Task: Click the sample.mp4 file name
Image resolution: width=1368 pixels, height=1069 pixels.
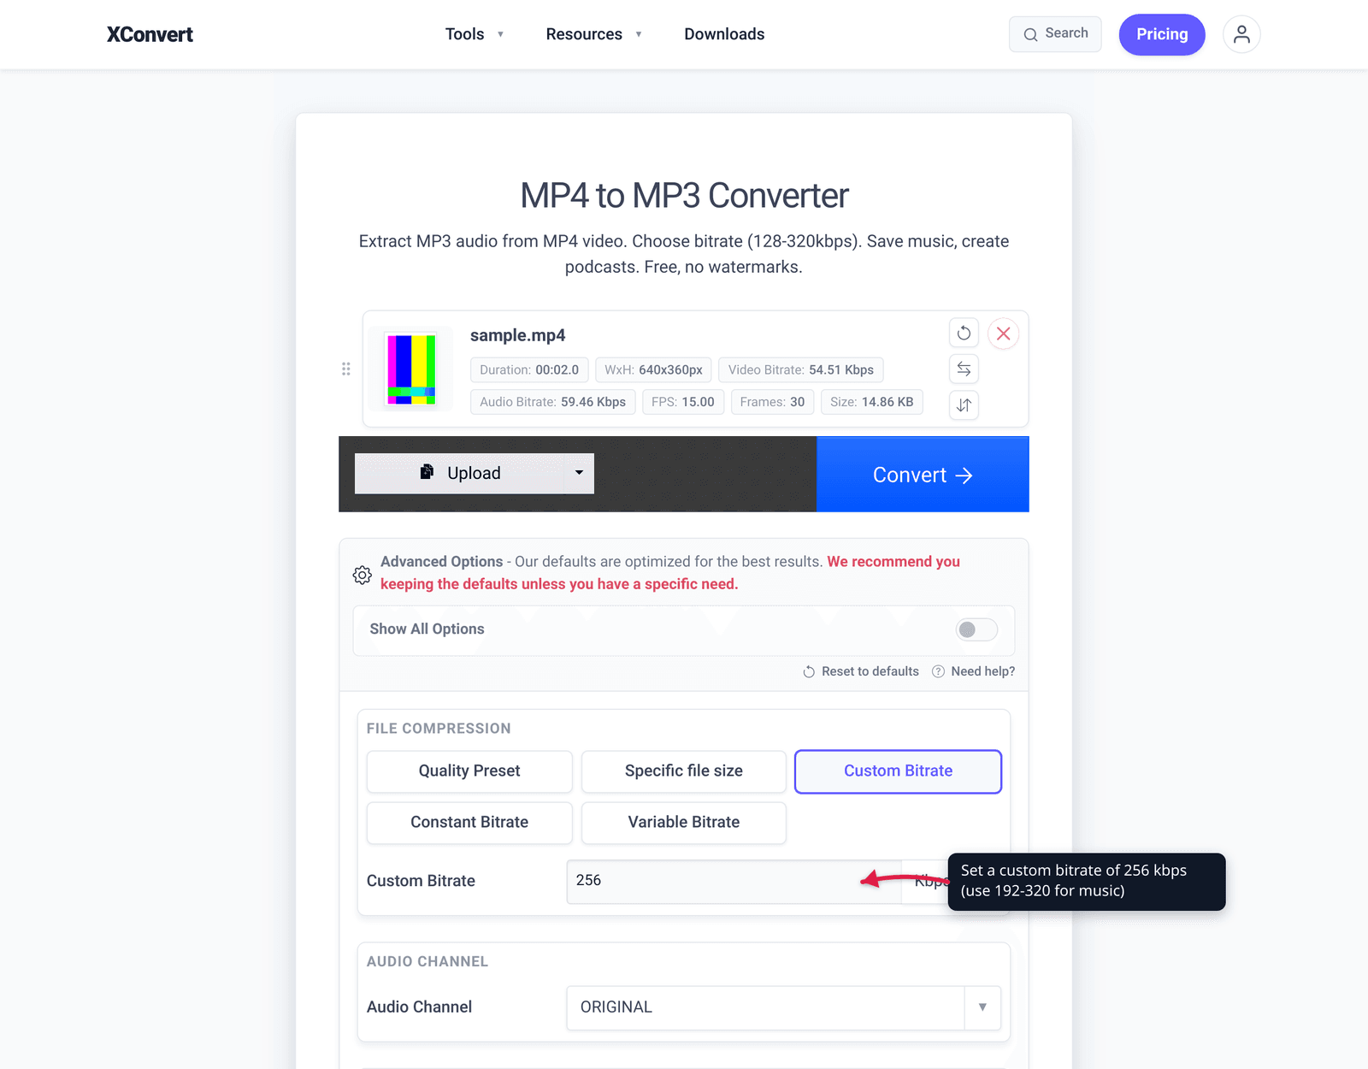Action: [517, 335]
